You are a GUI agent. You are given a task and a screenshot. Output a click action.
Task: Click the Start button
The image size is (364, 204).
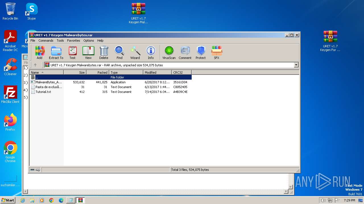point(8,200)
